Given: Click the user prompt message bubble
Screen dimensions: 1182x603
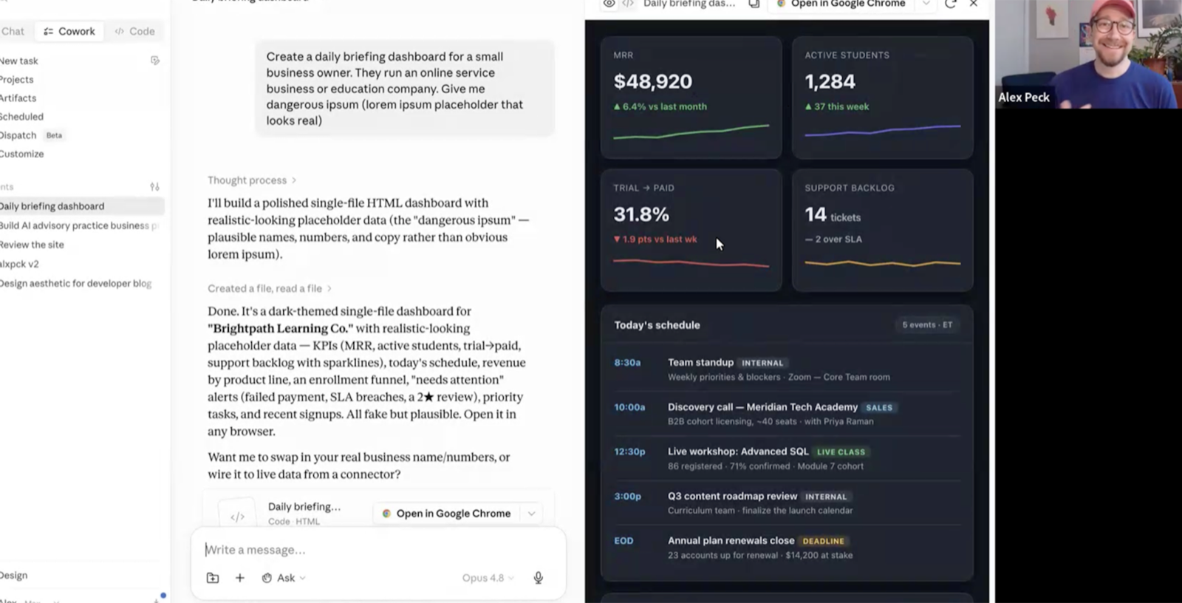Looking at the screenshot, I should (x=405, y=88).
